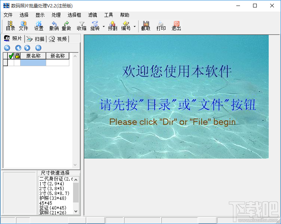Go to next photo navigation button

click(x=27, y=48)
